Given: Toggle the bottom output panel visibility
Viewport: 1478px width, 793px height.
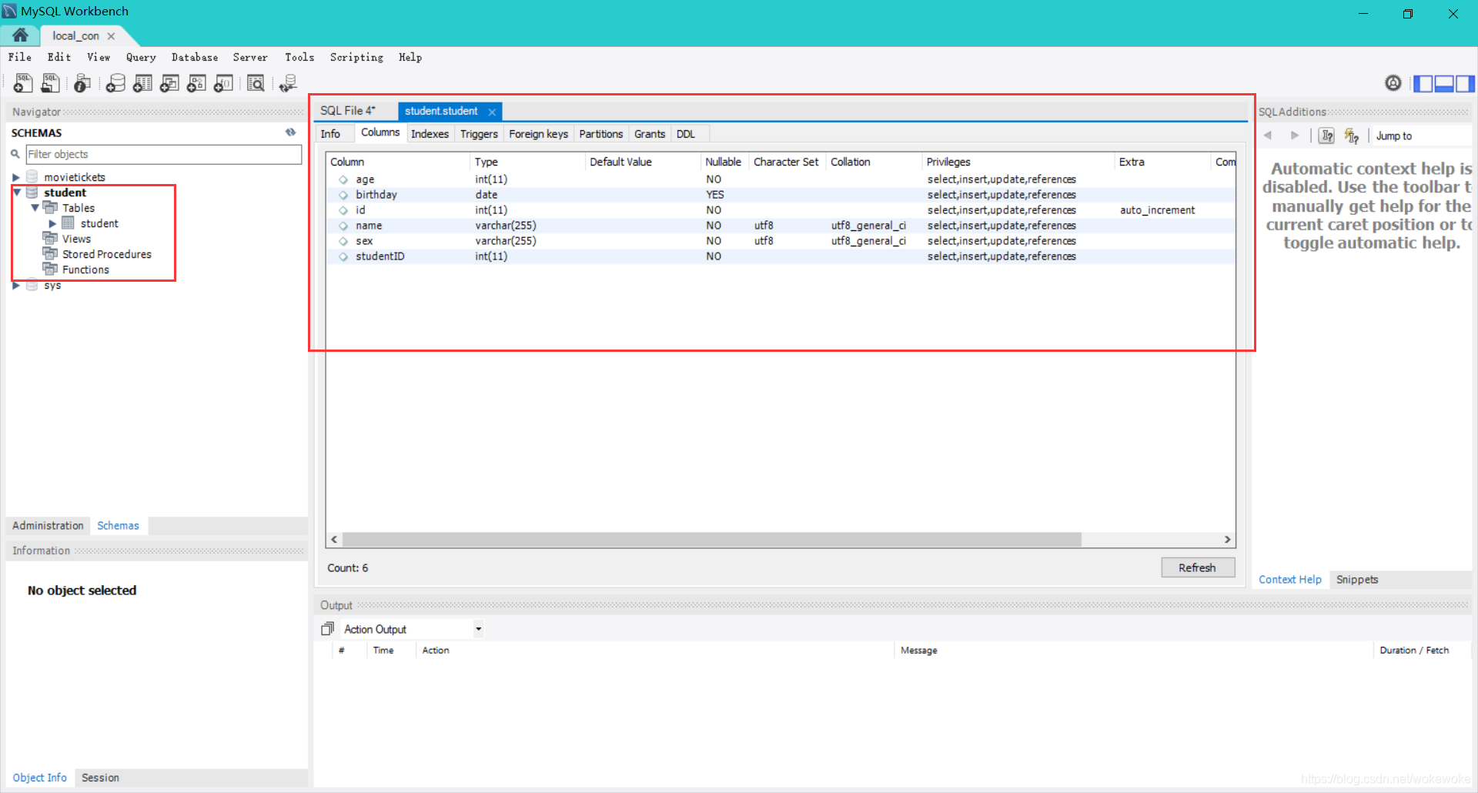Looking at the screenshot, I should pyautogui.click(x=1444, y=83).
